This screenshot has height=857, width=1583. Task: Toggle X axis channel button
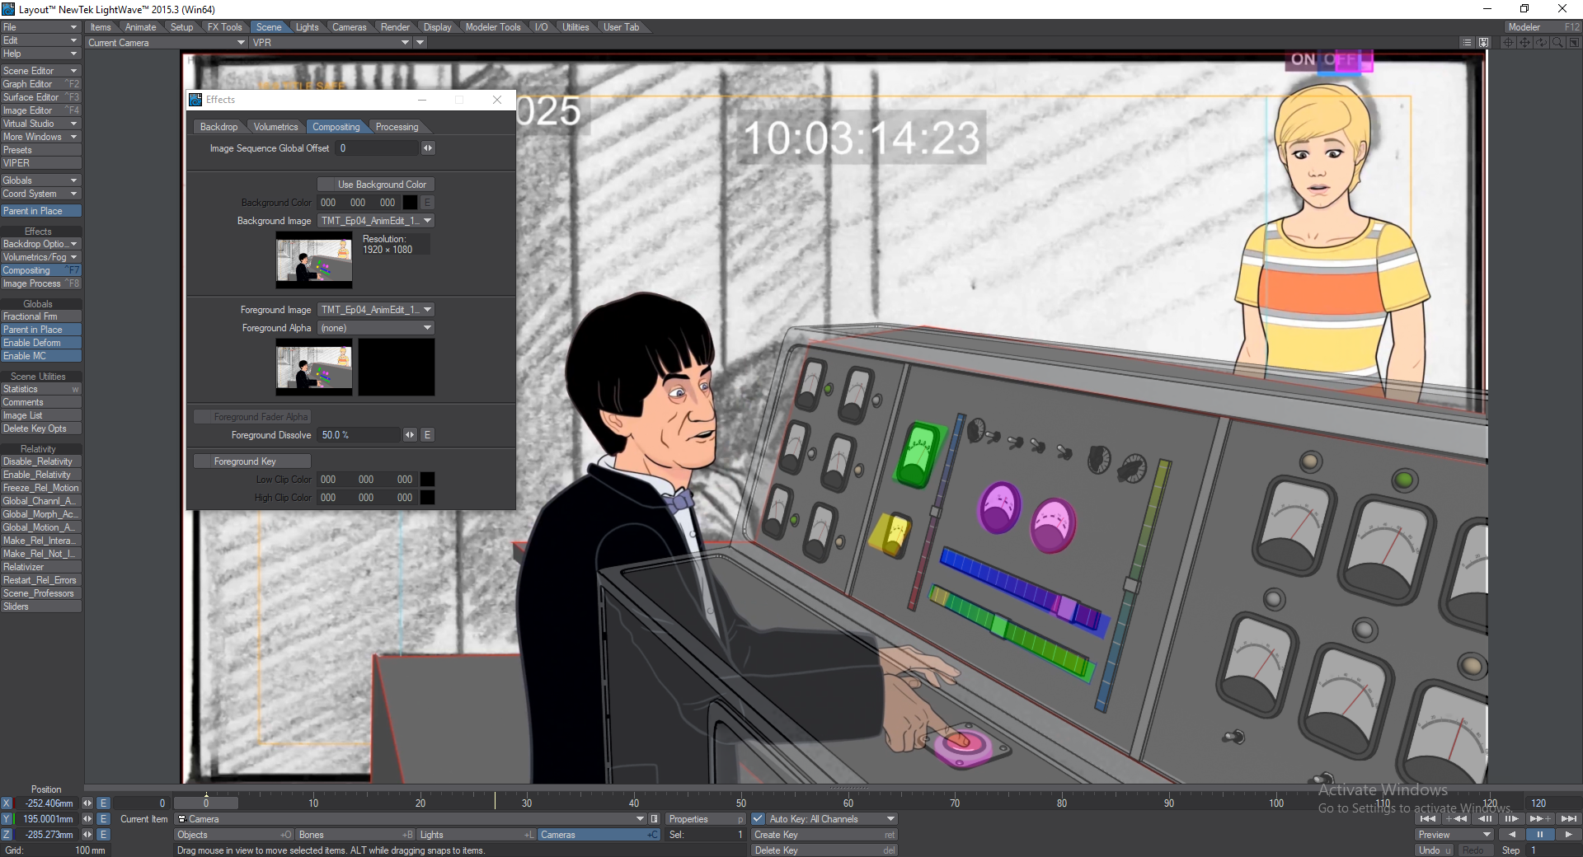7,803
